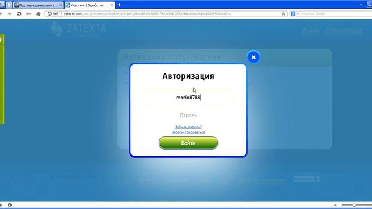372x209 pixels.
Task: Click the ZATEXTA logo
Action: pyautogui.click(x=78, y=29)
